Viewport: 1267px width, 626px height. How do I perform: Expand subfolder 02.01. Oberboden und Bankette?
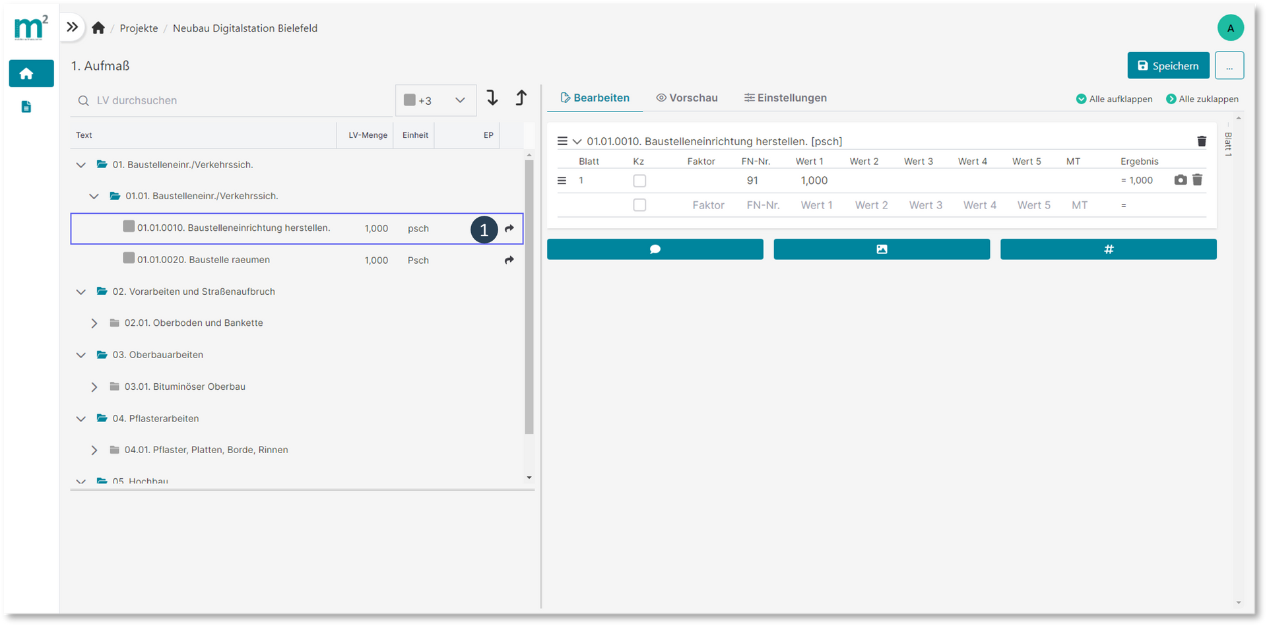coord(94,323)
